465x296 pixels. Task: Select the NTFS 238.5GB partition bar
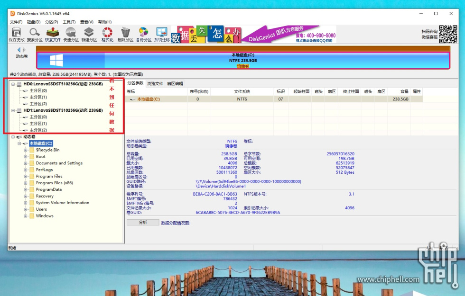(x=243, y=61)
